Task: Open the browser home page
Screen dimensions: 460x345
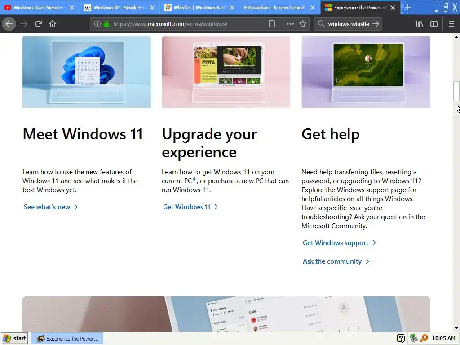Action: (x=53, y=24)
